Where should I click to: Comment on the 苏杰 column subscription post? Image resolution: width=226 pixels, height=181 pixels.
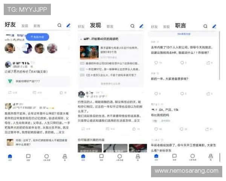(x=37, y=92)
